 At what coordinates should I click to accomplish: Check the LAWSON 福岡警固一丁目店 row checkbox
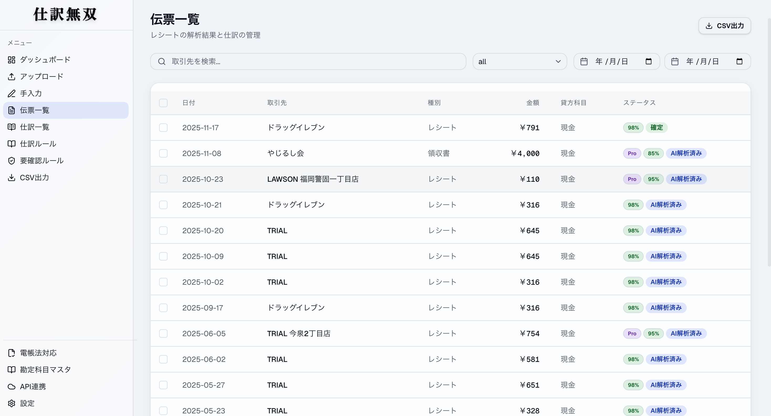163,179
